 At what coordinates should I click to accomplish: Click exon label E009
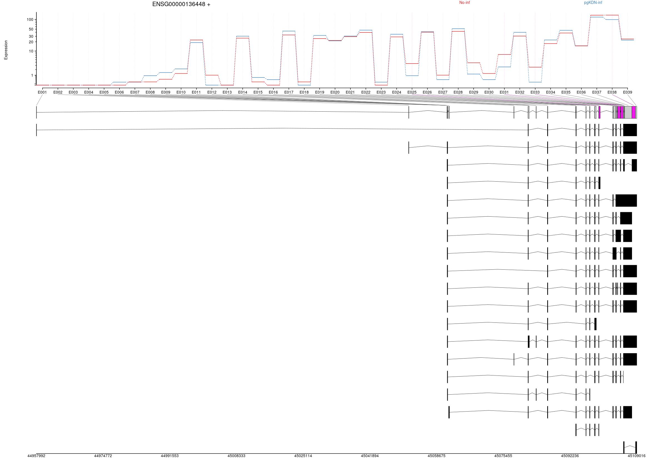point(166,92)
